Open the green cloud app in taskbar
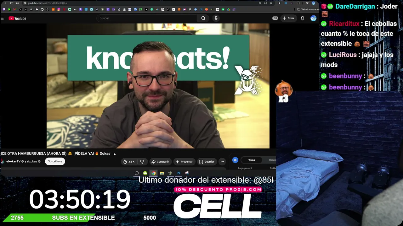 [145, 173]
